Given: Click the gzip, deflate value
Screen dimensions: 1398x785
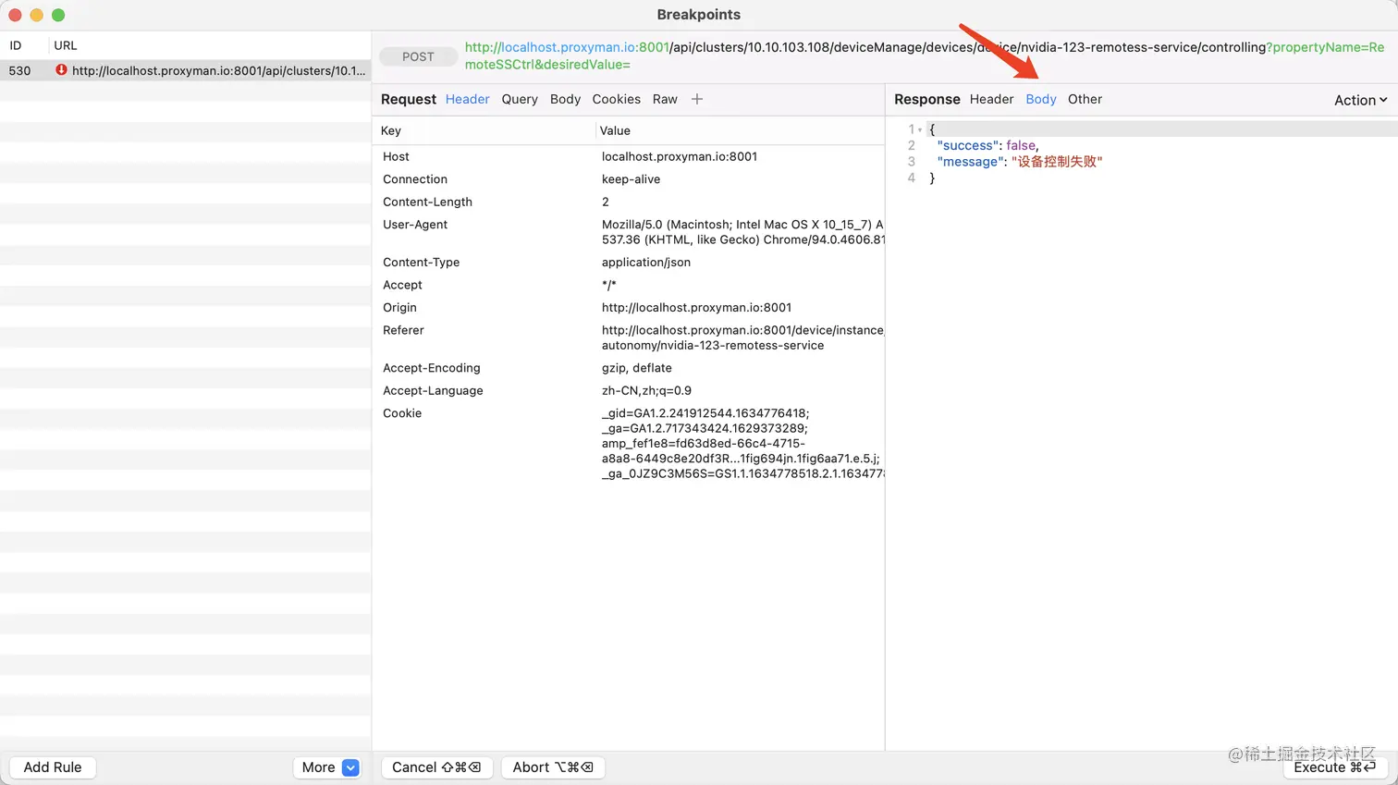Looking at the screenshot, I should click(637, 368).
